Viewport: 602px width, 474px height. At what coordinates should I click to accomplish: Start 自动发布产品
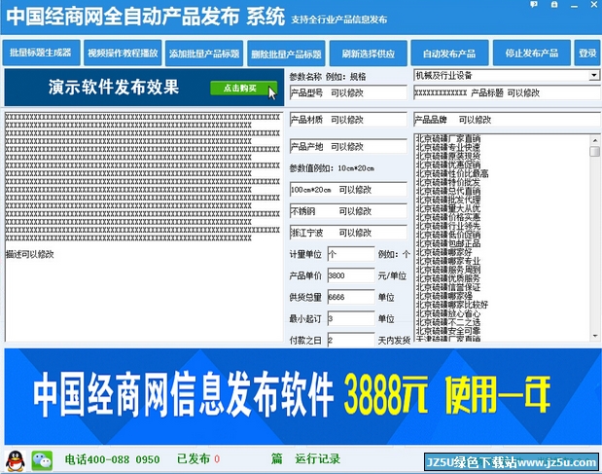click(449, 53)
